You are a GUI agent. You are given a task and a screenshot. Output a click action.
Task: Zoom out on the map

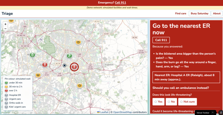(x=6, y=29)
